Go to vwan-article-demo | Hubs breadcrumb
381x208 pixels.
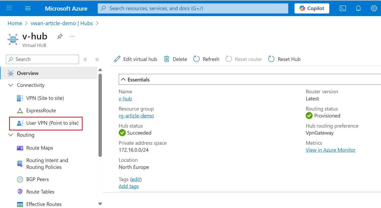click(x=62, y=23)
